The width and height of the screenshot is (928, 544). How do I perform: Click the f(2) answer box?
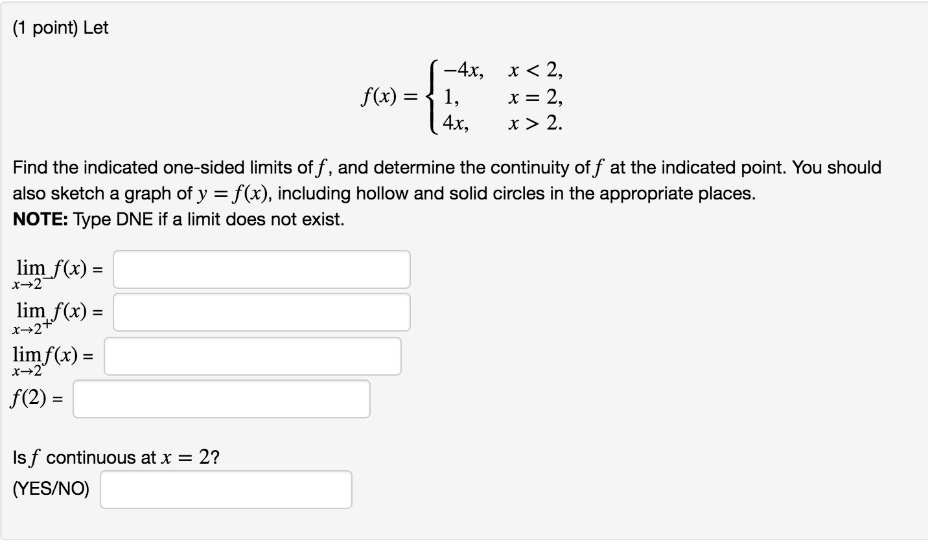point(221,399)
